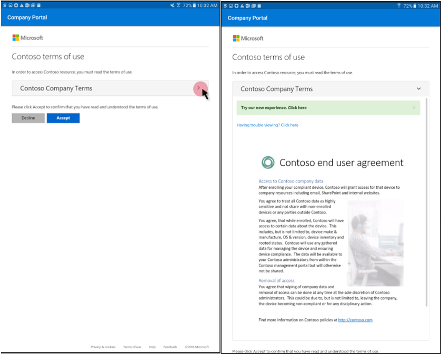Tap the Skype 'S' status icon on right screen

pos(225,6)
